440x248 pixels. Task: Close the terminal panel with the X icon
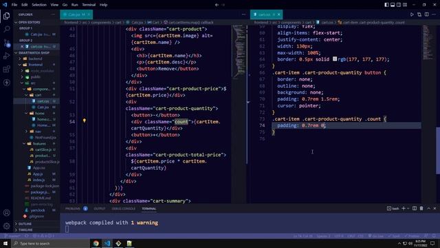[434, 208]
